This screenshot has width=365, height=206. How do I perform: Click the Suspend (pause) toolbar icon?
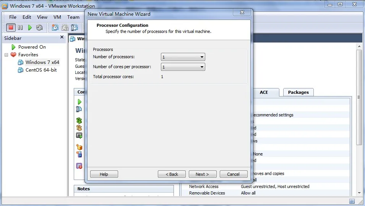coord(20,28)
